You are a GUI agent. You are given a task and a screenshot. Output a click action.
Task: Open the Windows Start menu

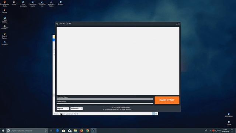point(3,130)
